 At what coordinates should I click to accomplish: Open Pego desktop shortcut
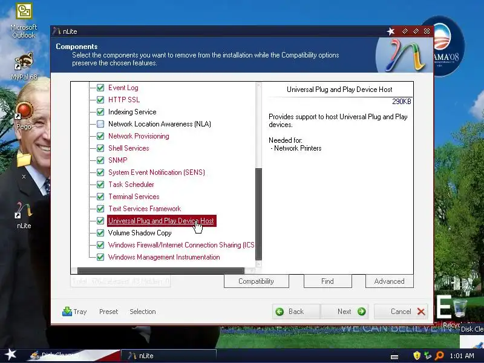24,116
